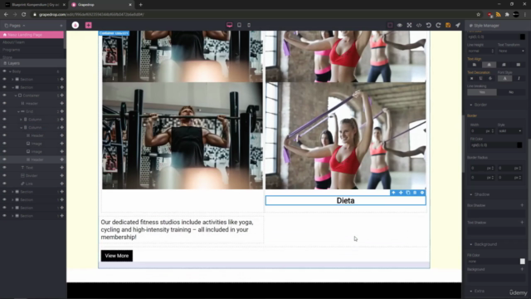Select parent of the Dieta header
Image resolution: width=531 pixels, height=299 pixels.
point(393,193)
